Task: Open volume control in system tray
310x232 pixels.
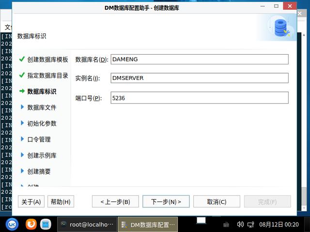Action: tap(240, 224)
